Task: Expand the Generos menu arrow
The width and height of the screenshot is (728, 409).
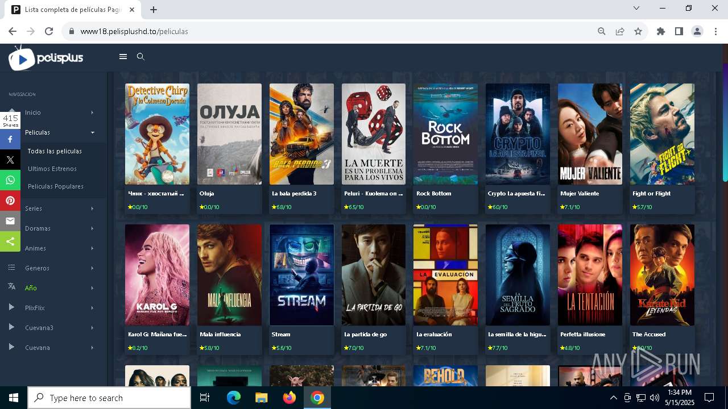Action: point(92,268)
